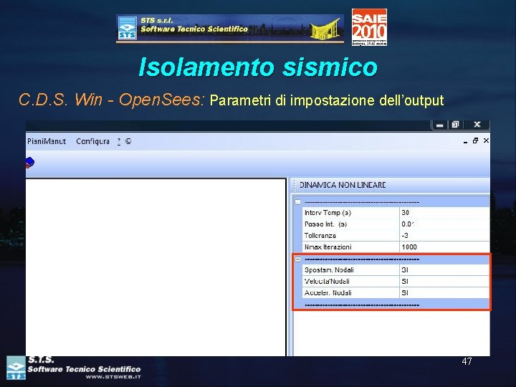The image size is (516, 387).
Task: Edit the Tolleranza value -3
Action: tap(444, 236)
